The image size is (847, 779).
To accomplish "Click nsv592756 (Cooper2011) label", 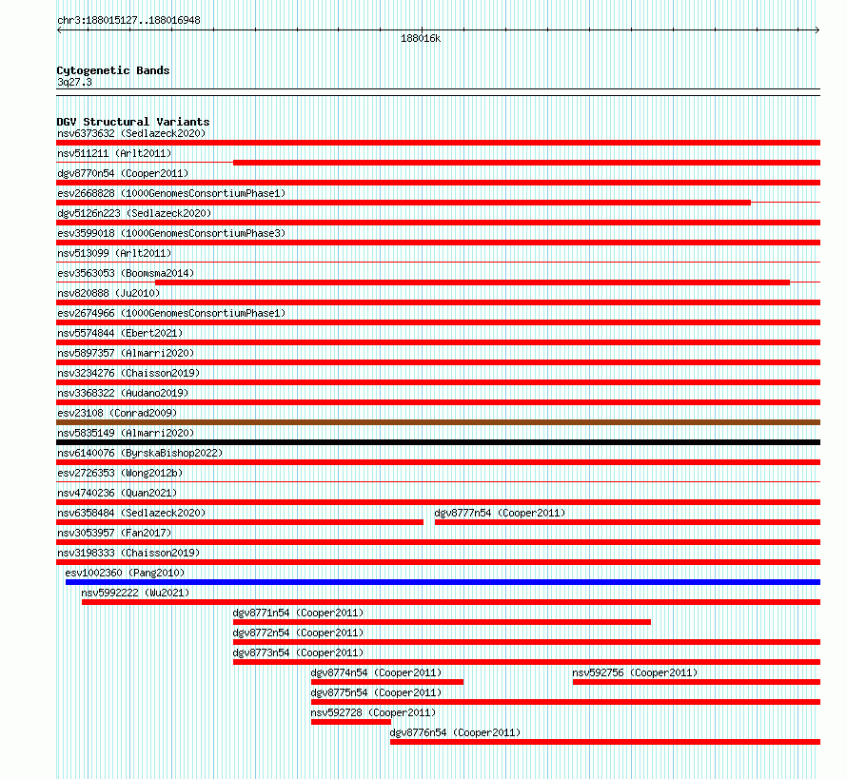I will (x=635, y=672).
